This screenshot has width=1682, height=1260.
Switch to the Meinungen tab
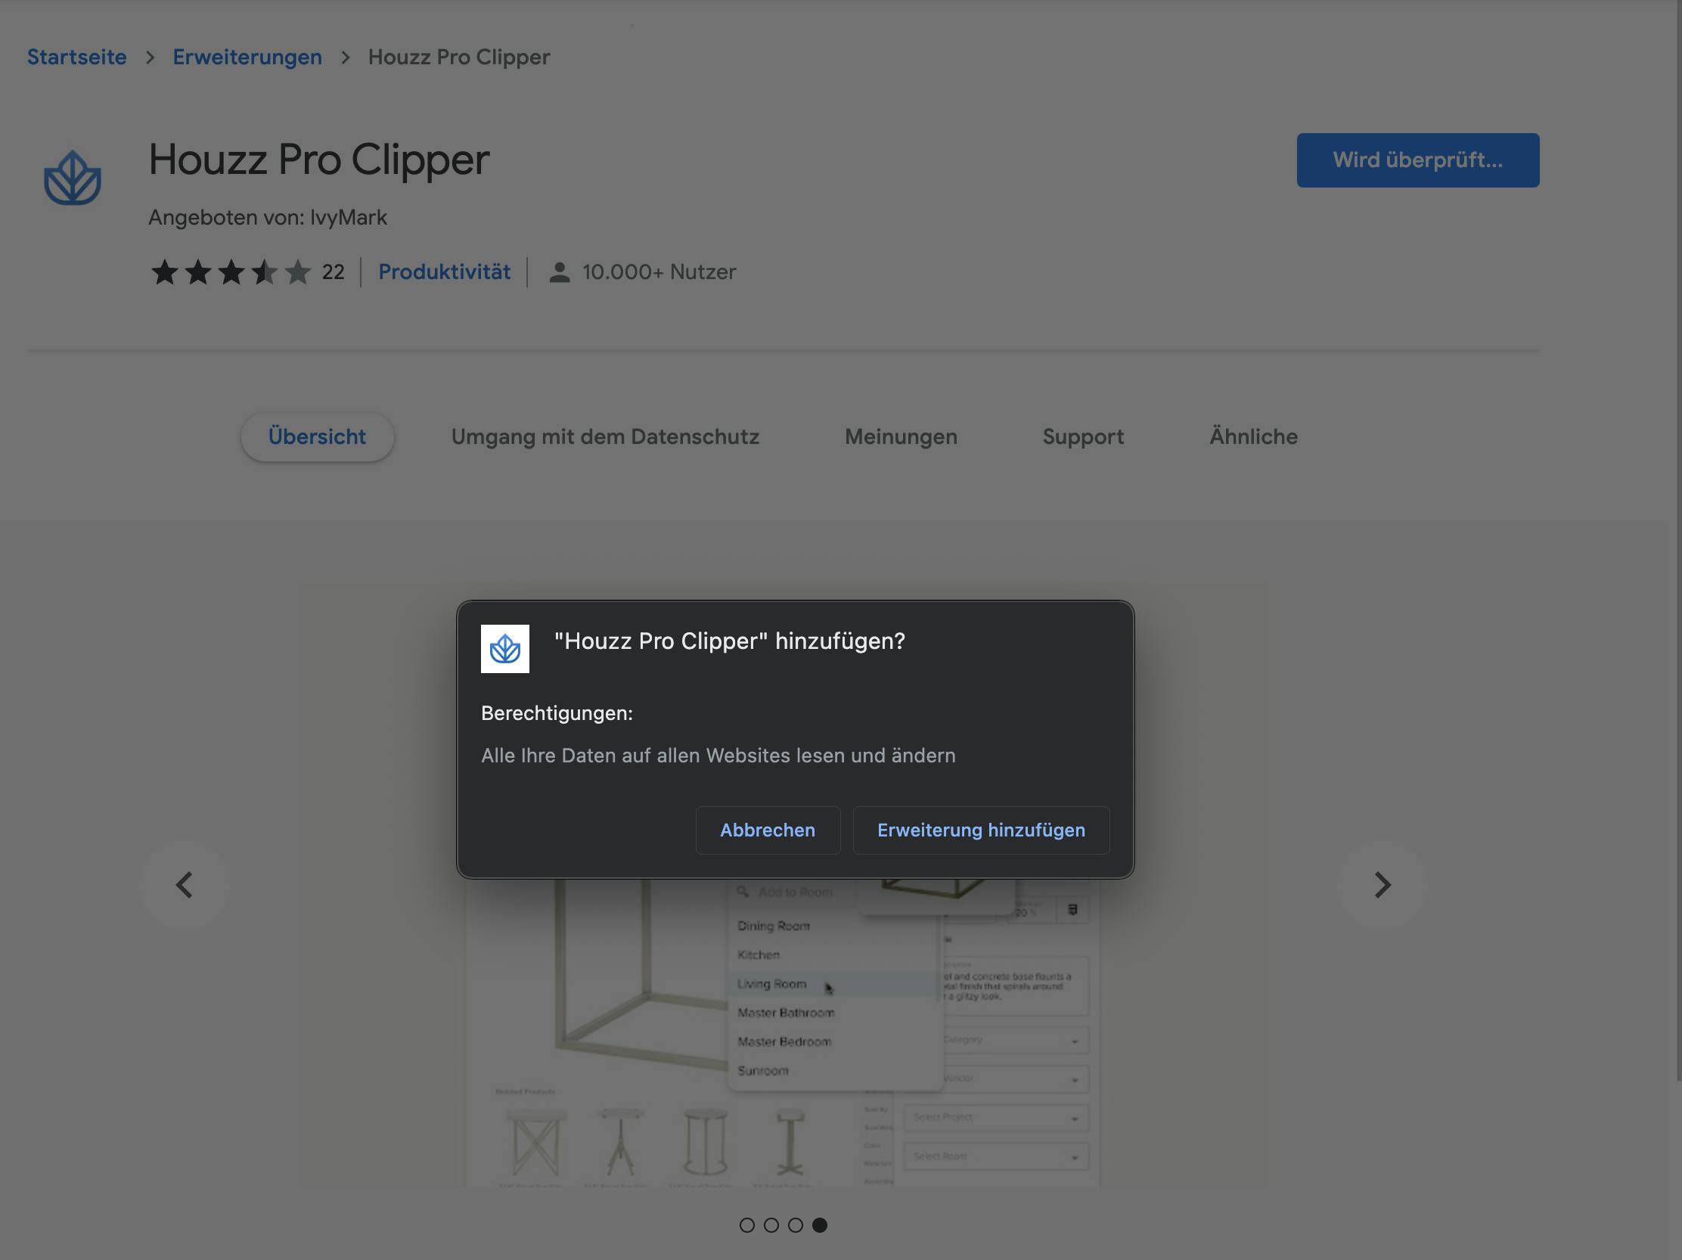(900, 436)
